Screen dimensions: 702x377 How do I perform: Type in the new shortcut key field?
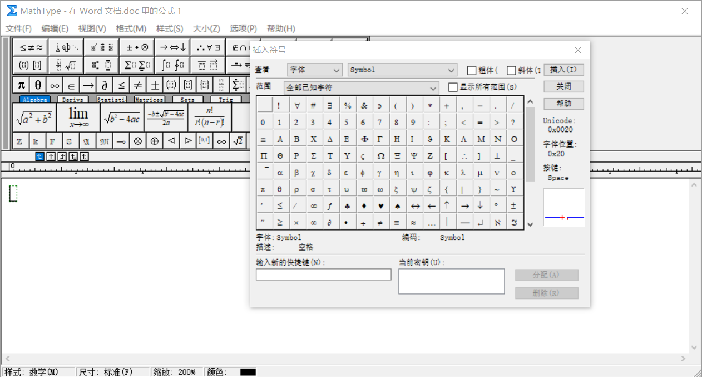point(323,274)
